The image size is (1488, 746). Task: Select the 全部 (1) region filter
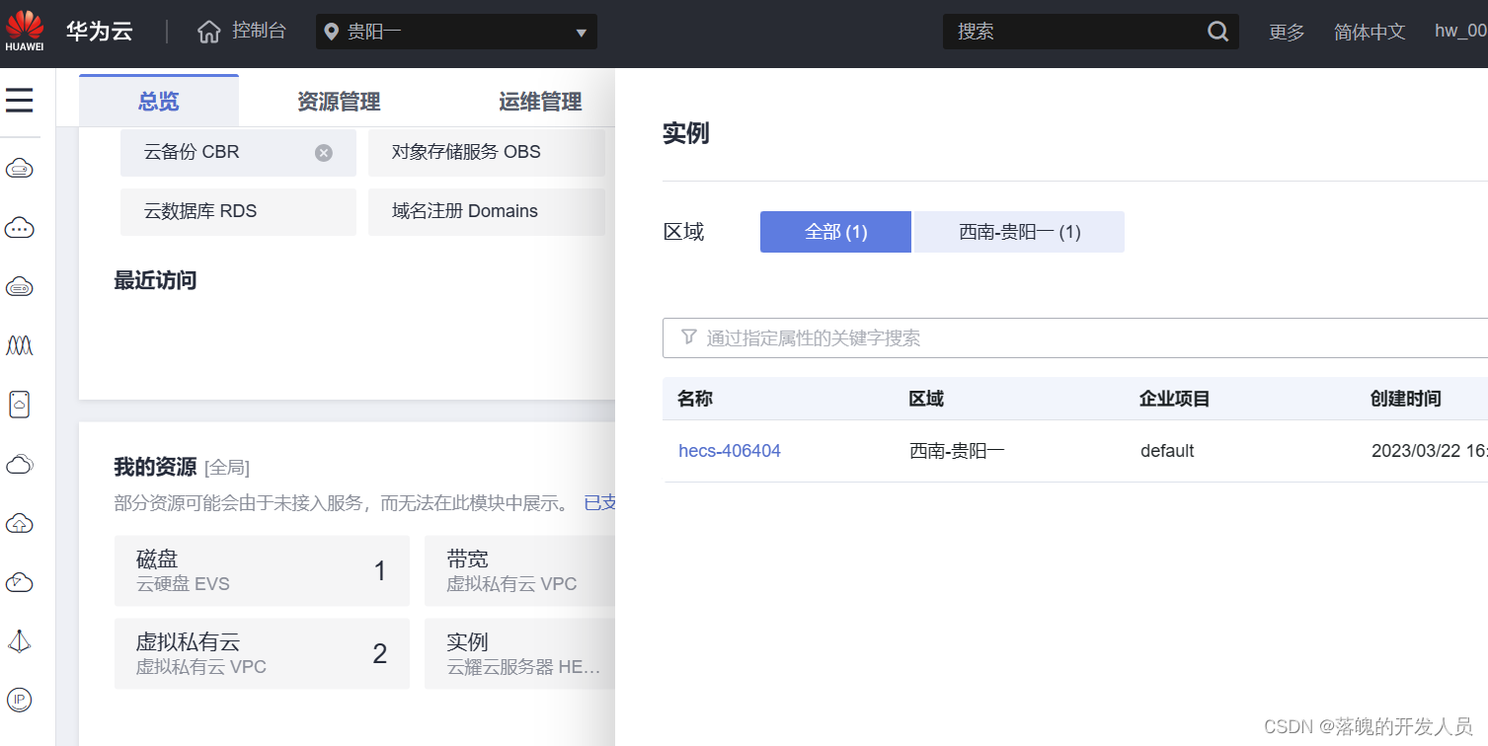coord(835,232)
